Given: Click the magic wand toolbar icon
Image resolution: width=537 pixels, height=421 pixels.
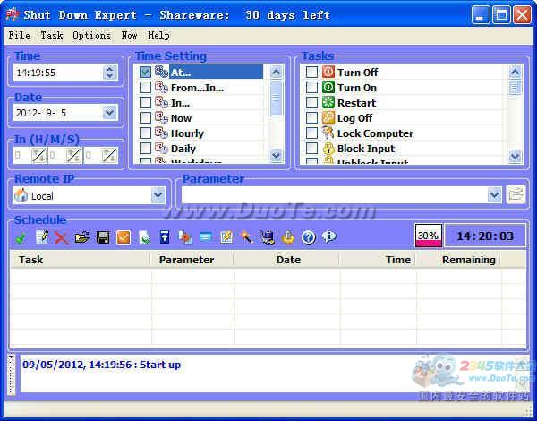Looking at the screenshot, I should [247, 237].
